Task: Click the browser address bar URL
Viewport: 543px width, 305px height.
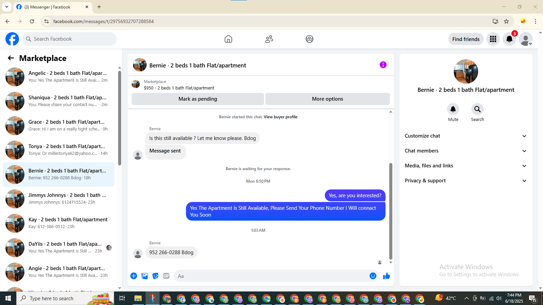Action: (x=104, y=21)
